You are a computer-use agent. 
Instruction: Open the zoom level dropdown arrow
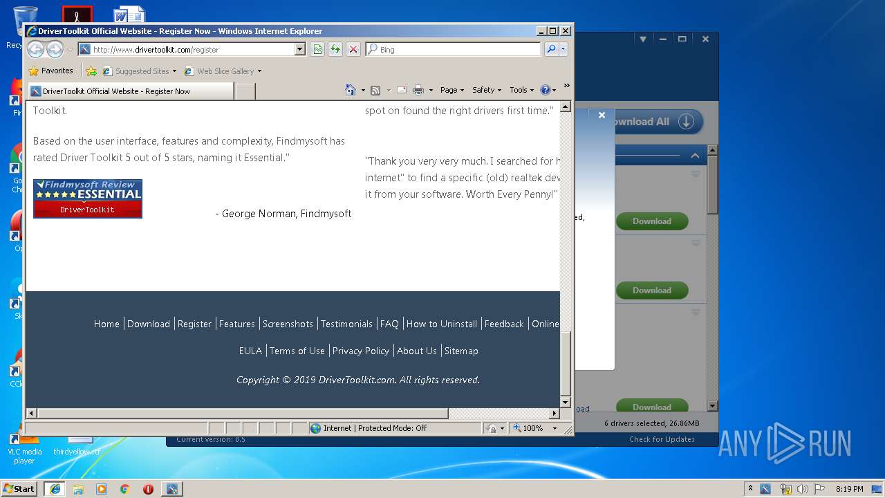[555, 428]
